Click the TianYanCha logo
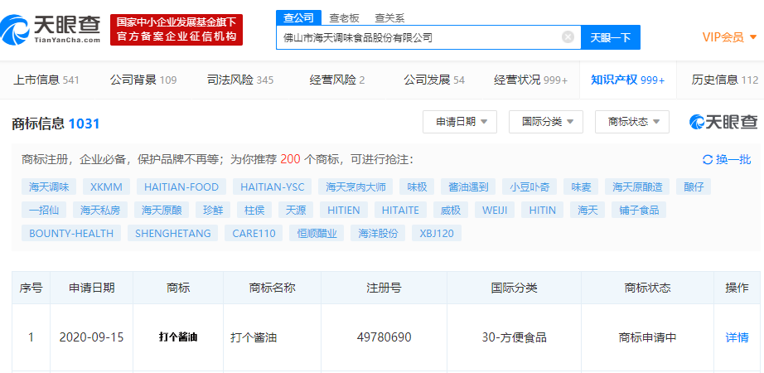Screen dimensions: 764x373 (x=51, y=29)
